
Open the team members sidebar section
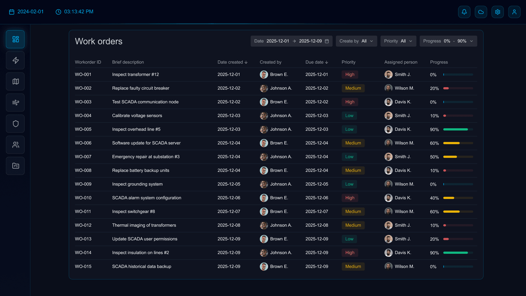[x=15, y=145]
